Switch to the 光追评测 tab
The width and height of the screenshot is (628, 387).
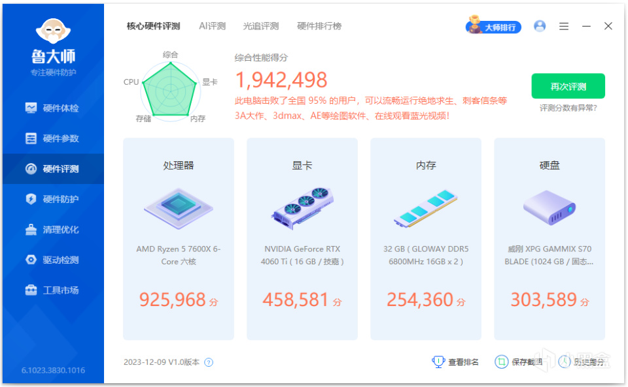click(261, 26)
